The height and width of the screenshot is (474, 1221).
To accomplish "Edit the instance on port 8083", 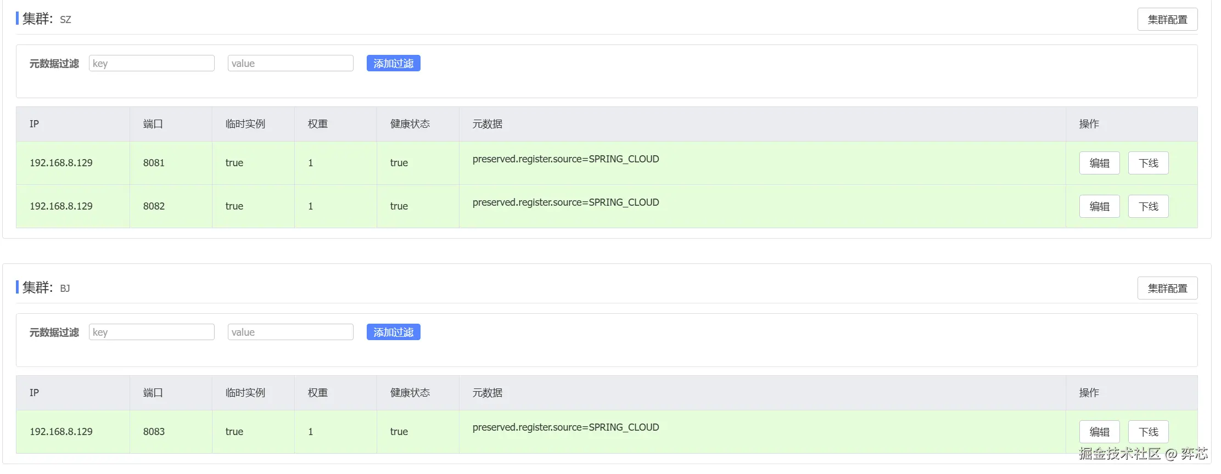I will pos(1099,432).
